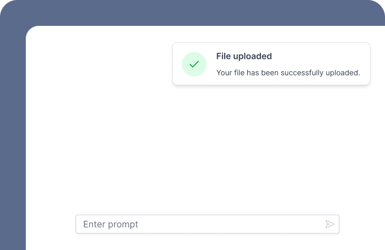
Task: Click the blank space inside the prompt box
Action: [x=231, y=224]
